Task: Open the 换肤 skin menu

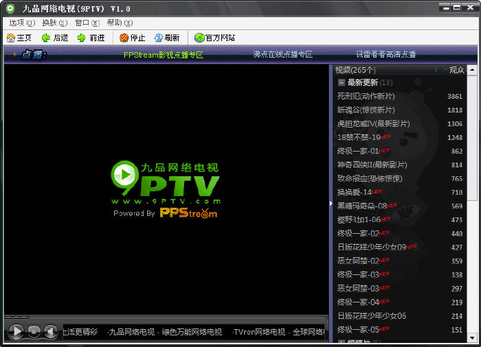Action: 54,23
